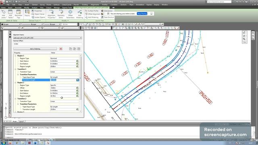Click the AutoCAD application menu logo

pos(2,2)
